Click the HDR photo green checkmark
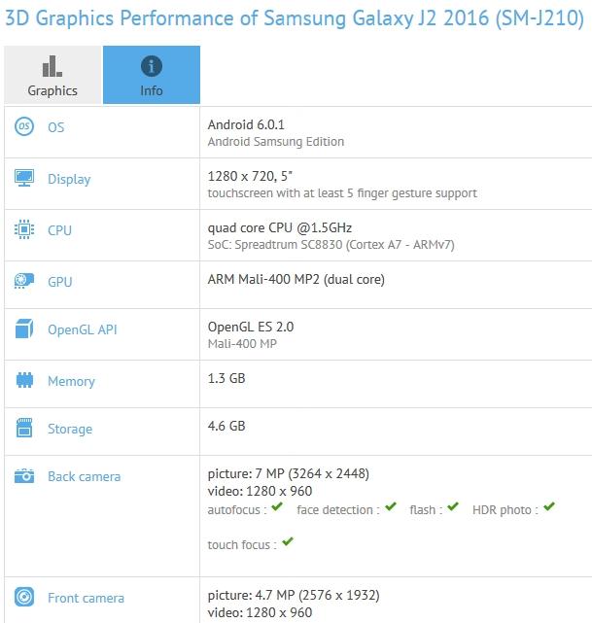592x623 pixels. pos(549,506)
